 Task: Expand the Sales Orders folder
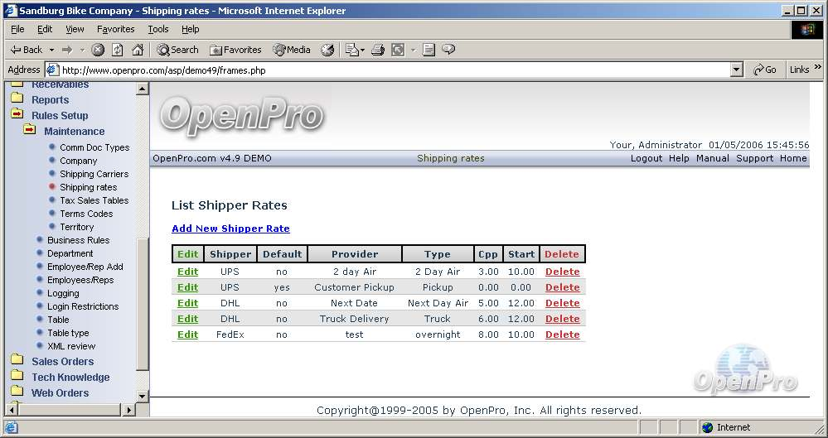point(62,361)
